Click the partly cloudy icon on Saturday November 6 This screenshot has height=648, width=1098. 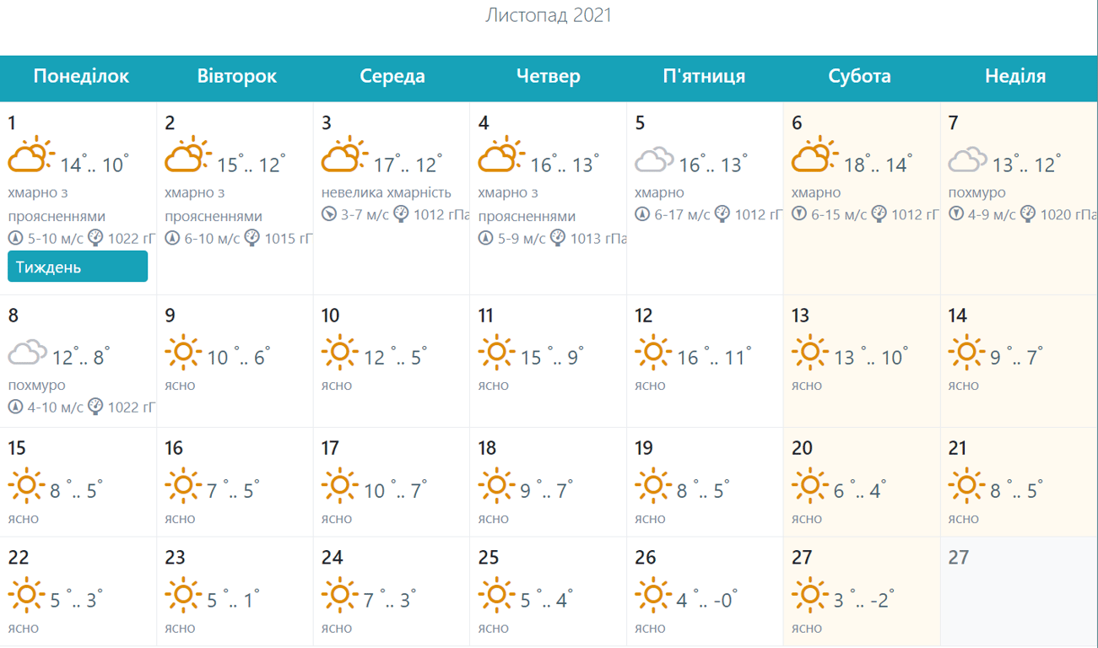[814, 157]
